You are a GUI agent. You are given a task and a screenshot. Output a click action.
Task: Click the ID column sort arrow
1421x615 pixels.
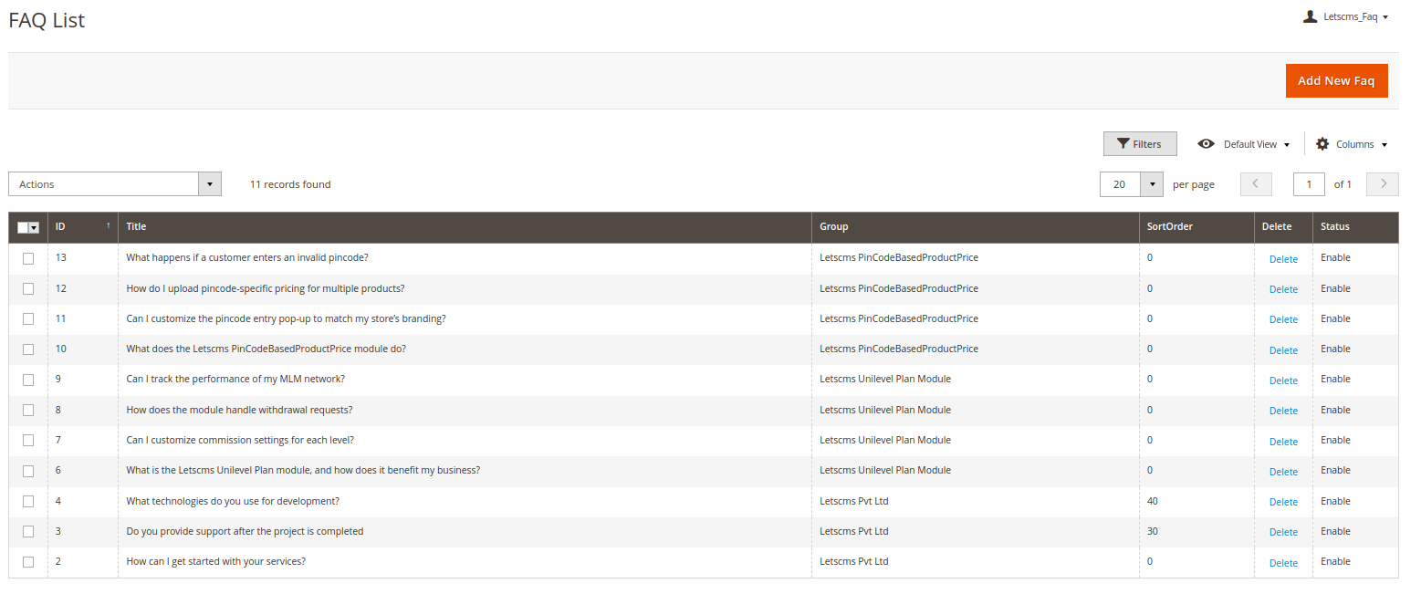pos(109,226)
